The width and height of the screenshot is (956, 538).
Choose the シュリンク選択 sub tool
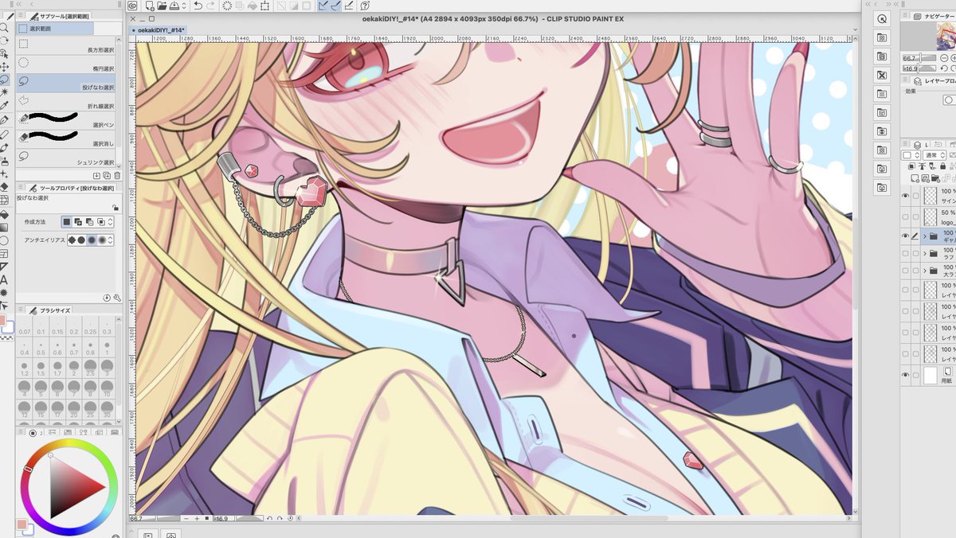pos(67,156)
